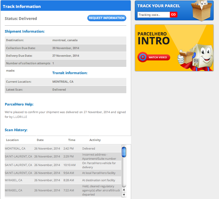Viewport: 219px width, 199px height.
Task: Select the Incorrect address activity entry
Action: [x=99, y=157]
